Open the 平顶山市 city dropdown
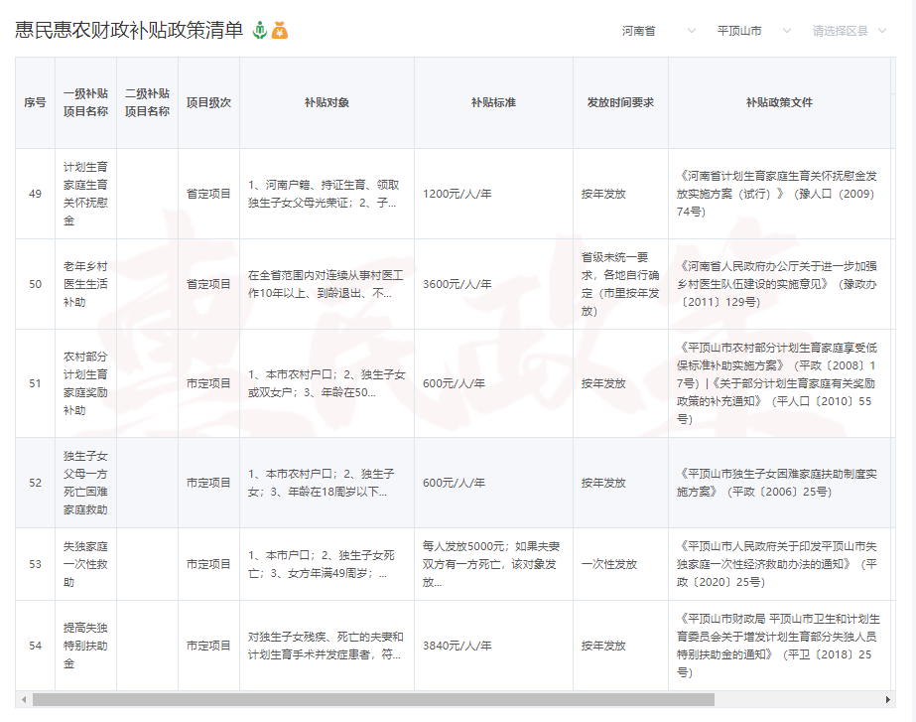 (753, 31)
